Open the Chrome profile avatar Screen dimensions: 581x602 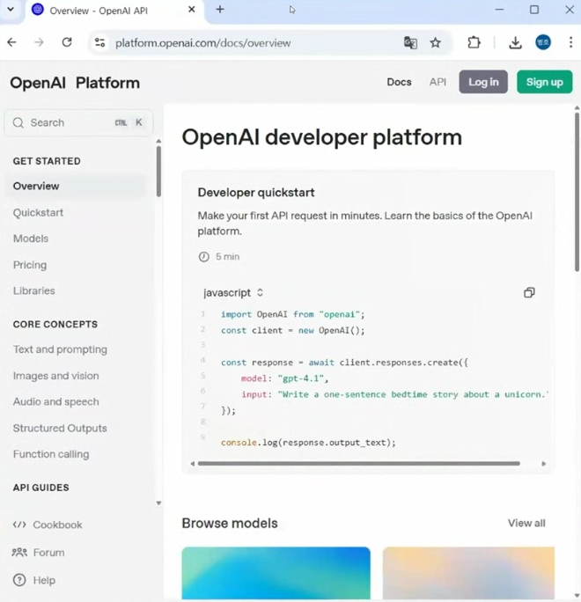543,42
